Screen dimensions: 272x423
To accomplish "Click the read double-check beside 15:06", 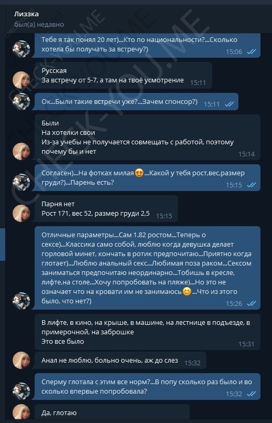I will pos(252,51).
